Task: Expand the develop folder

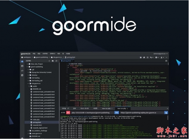Action: 28,75
